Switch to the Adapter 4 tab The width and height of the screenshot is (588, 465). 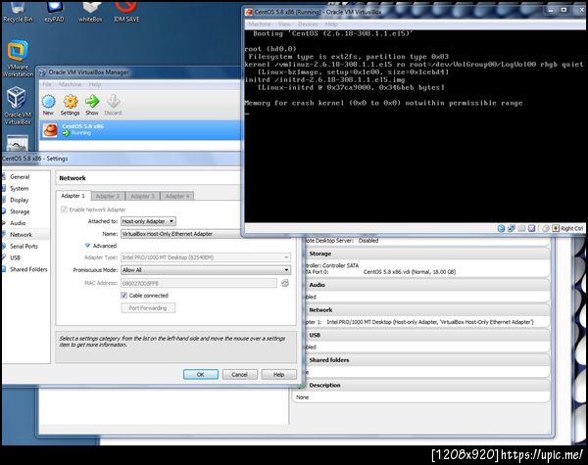(177, 196)
